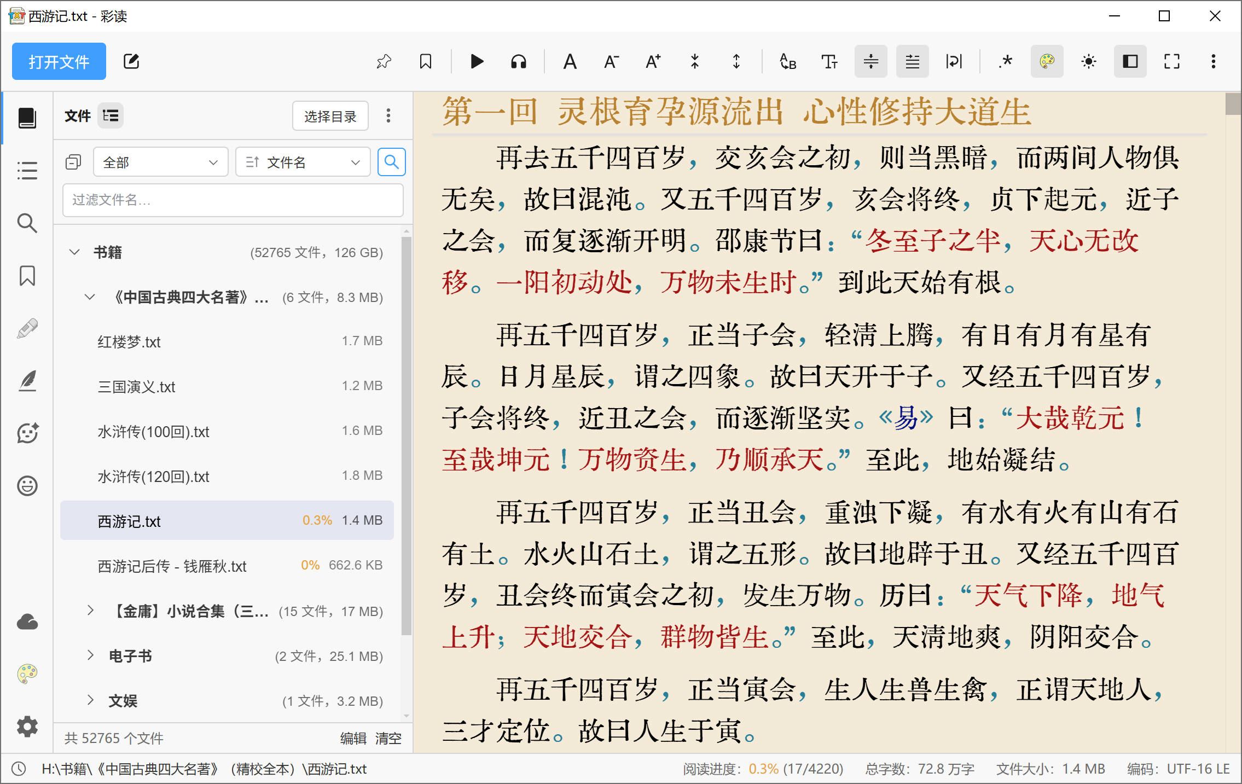The width and height of the screenshot is (1242, 784).
Task: Start listening with the headphones icon
Action: (519, 61)
